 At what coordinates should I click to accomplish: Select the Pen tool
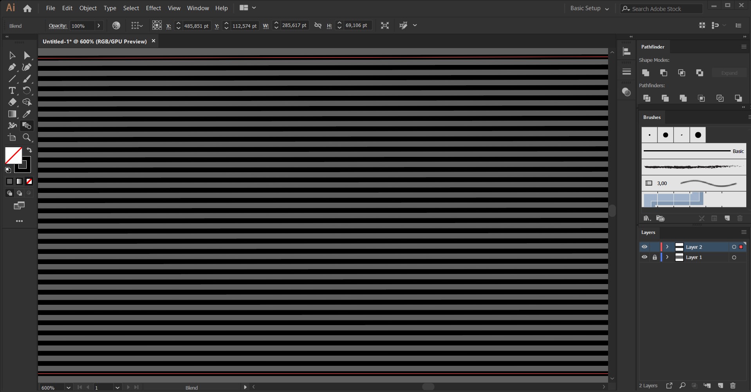coord(12,67)
